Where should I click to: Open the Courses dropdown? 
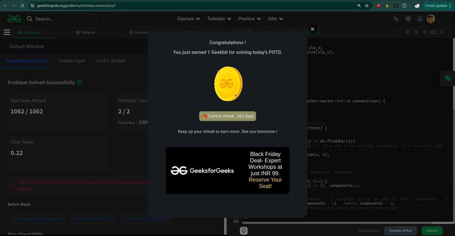click(x=188, y=19)
